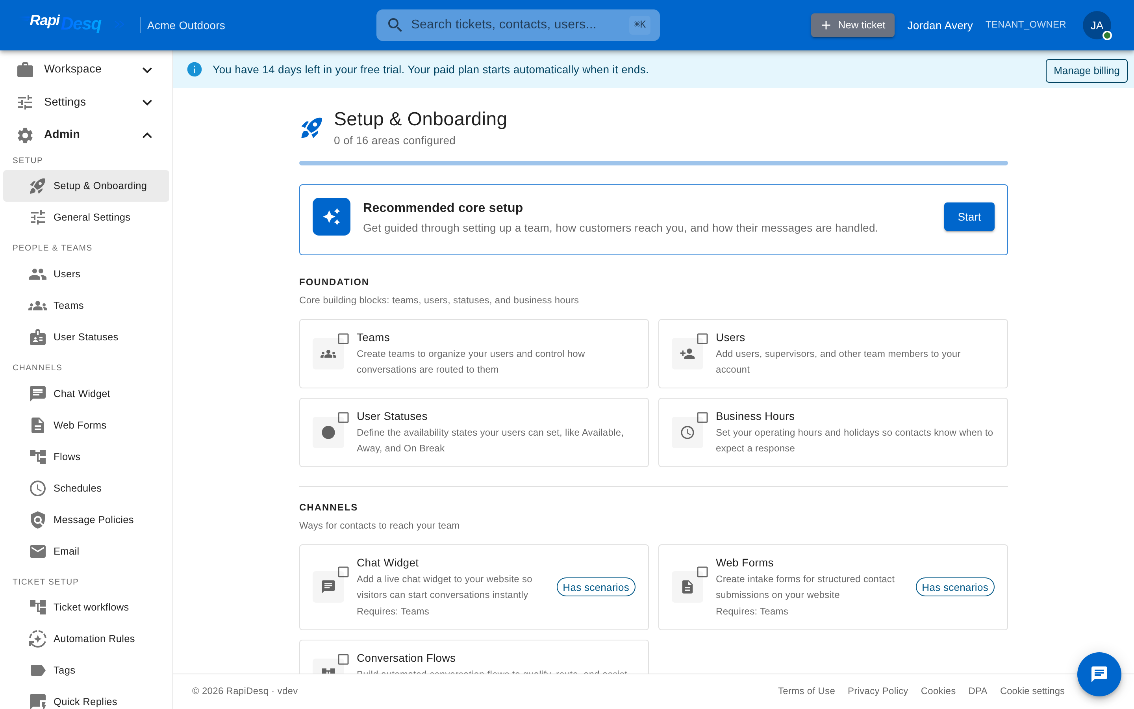The image size is (1134, 709).
Task: Open Message Policies from the sidebar
Action: [86, 520]
